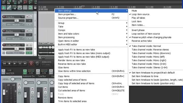
Task: Click the red transport Record button
Action: [31, 64]
